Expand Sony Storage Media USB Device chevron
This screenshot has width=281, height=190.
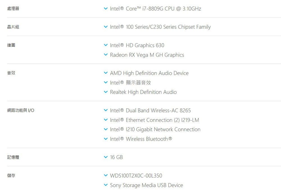pos(106,185)
